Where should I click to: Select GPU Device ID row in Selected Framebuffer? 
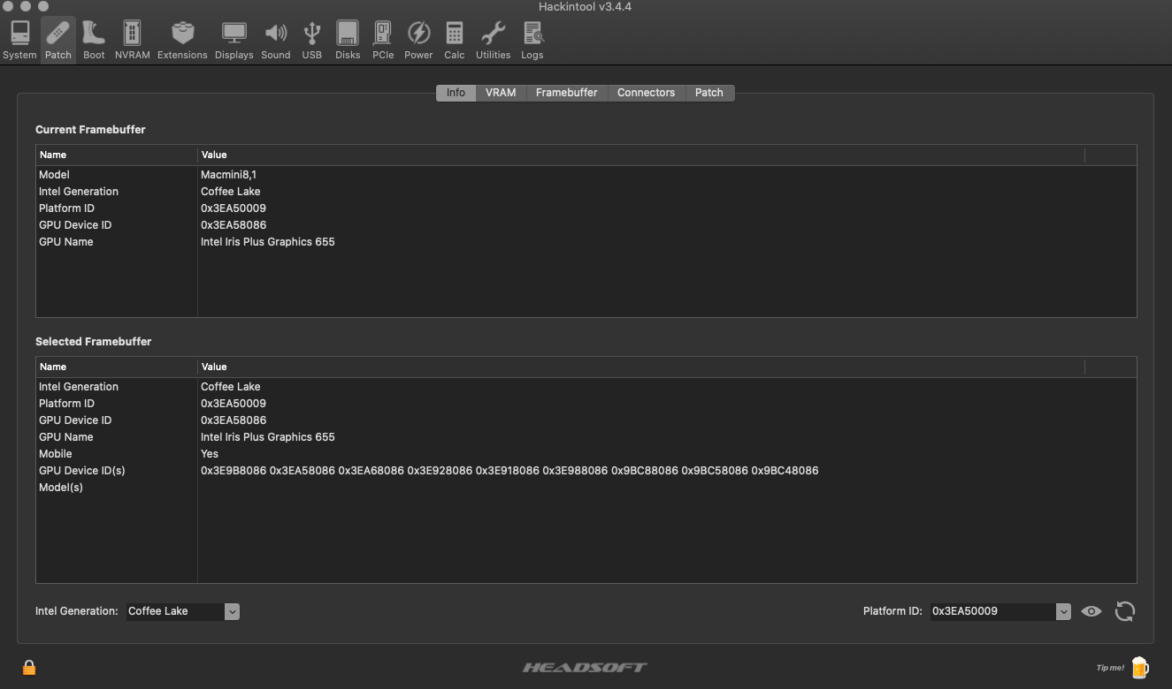coord(586,420)
